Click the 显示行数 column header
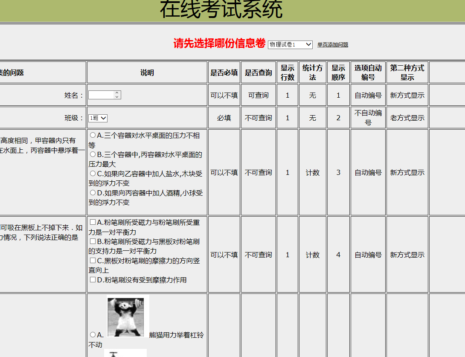The image size is (465, 357). [x=288, y=73]
